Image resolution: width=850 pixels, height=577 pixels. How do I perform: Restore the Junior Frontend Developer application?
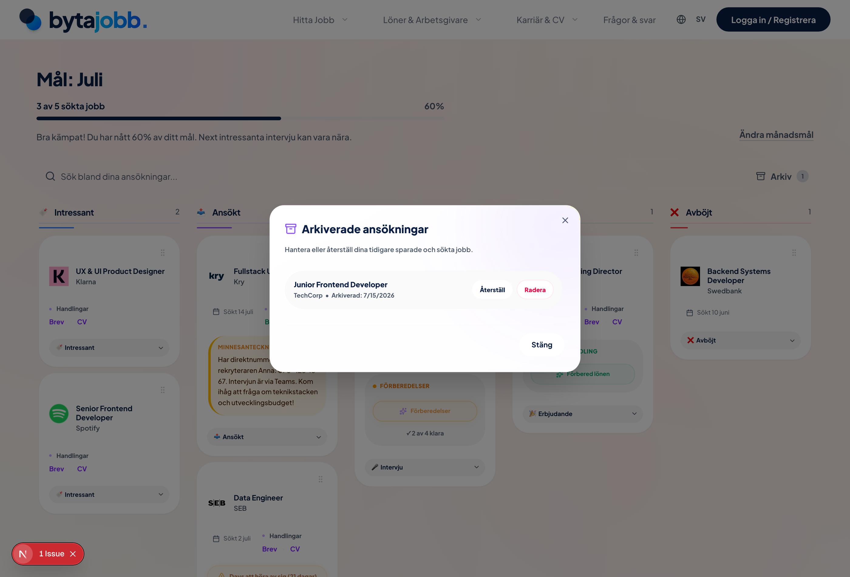coord(492,290)
